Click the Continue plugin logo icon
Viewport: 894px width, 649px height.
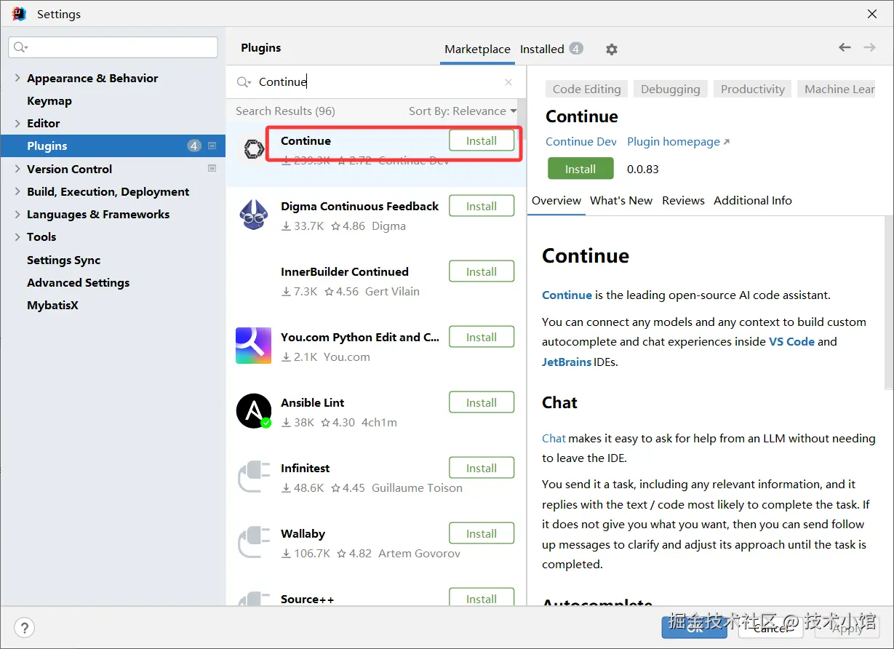254,149
